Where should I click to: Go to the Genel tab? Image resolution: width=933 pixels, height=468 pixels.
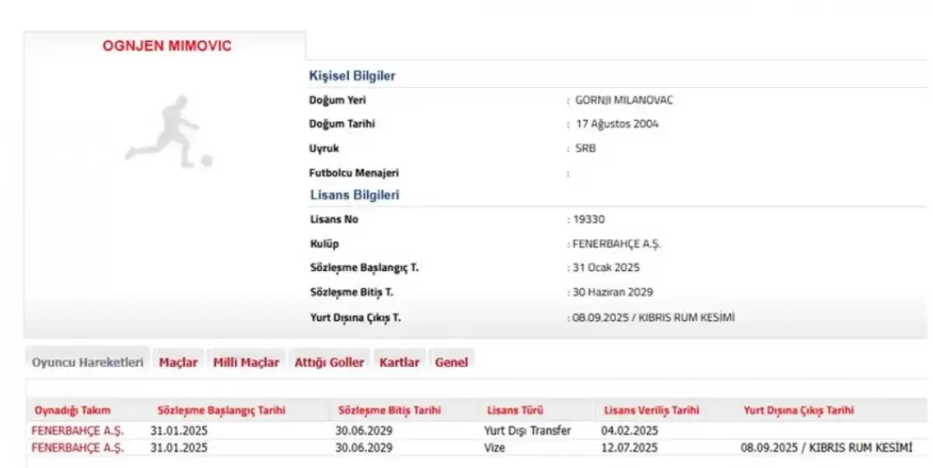click(x=451, y=362)
